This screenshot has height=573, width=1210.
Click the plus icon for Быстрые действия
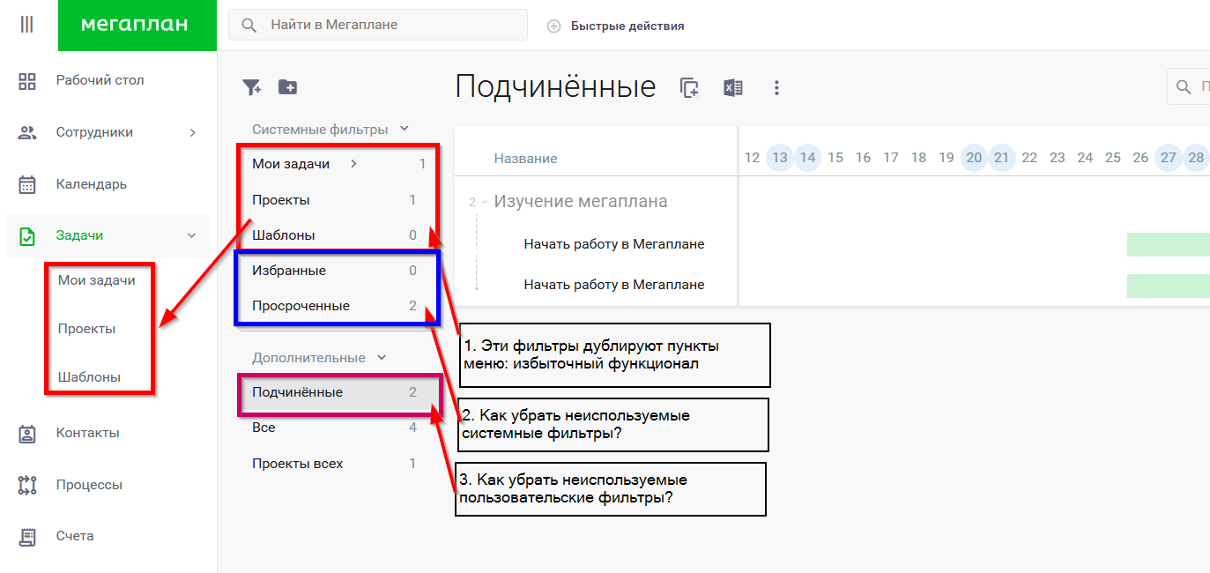click(553, 26)
